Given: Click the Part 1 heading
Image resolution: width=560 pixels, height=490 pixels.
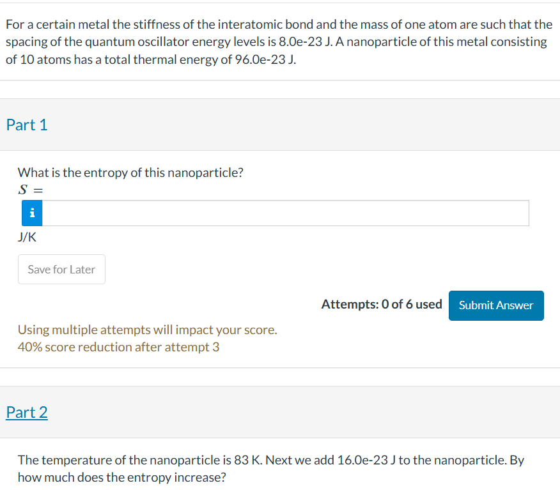Looking at the screenshot, I should coord(27,125).
